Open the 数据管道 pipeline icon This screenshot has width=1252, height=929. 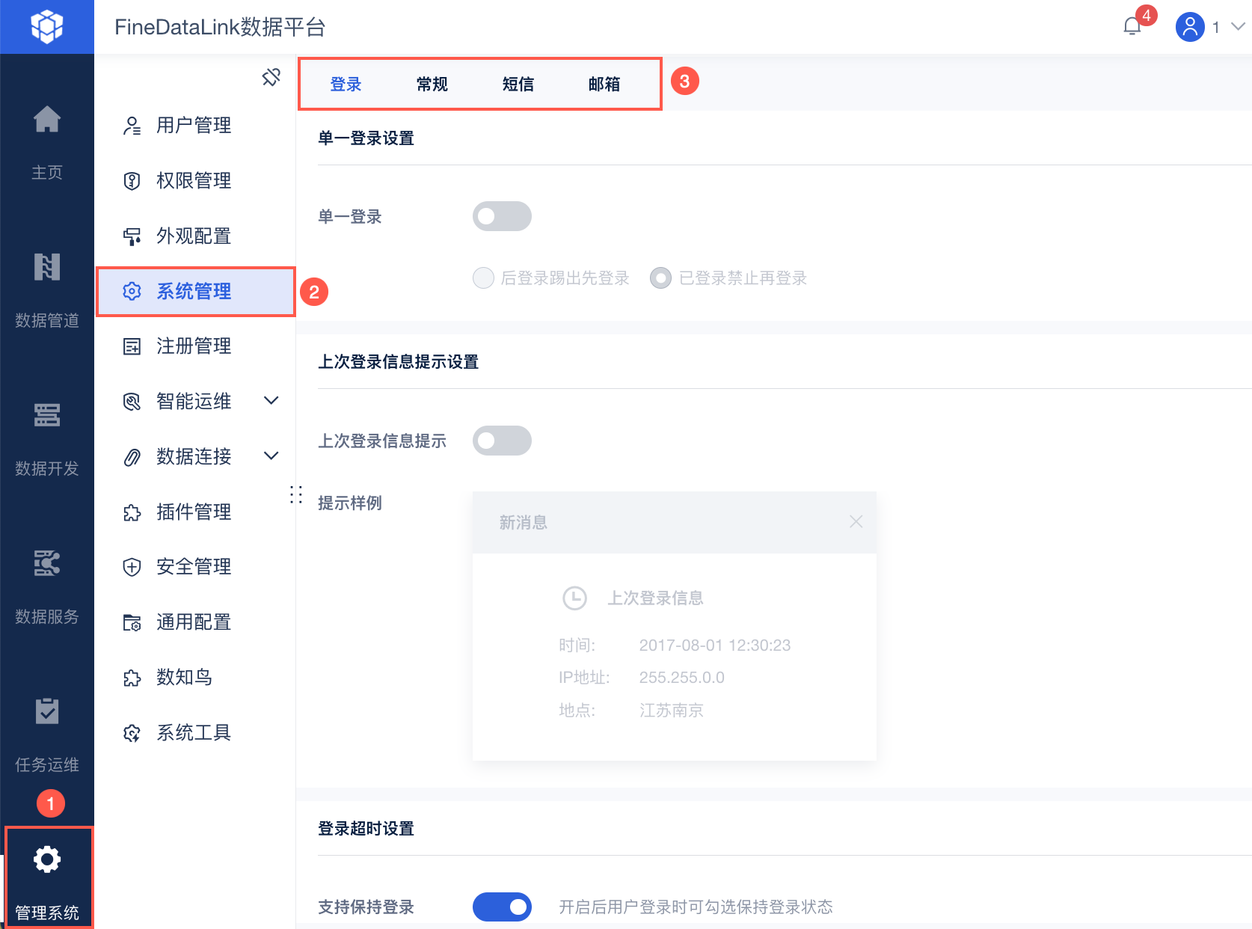click(47, 267)
